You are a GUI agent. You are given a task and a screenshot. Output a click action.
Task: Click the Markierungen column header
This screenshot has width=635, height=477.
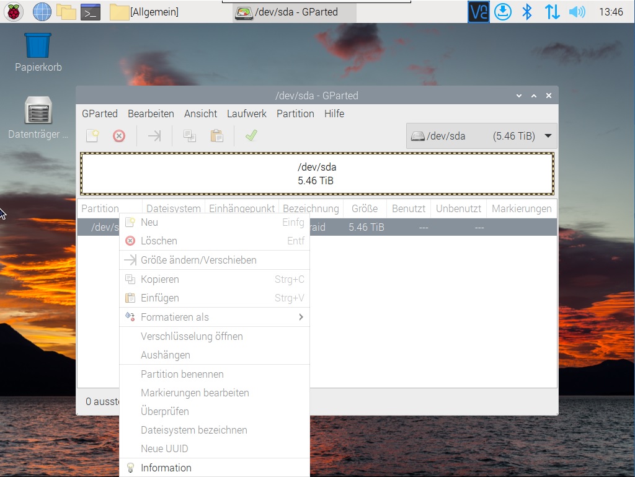(x=522, y=208)
